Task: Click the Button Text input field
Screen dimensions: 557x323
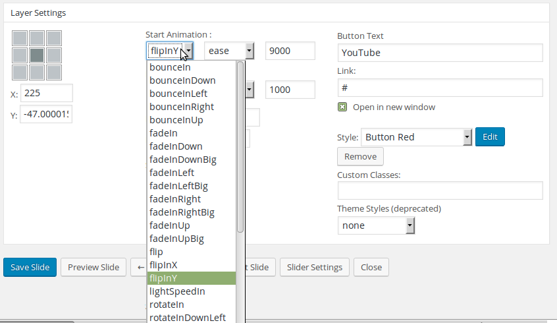Action: pos(439,53)
